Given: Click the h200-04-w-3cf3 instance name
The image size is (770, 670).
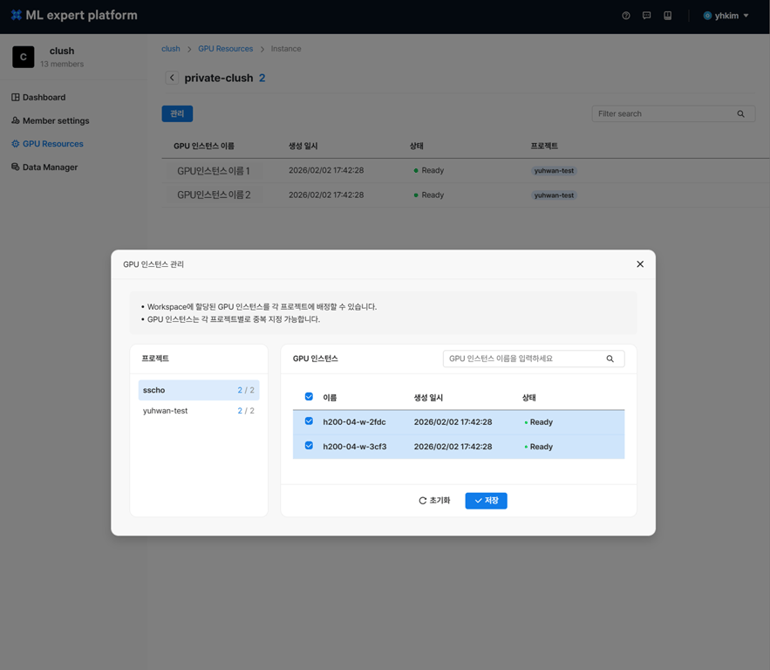Looking at the screenshot, I should pyautogui.click(x=355, y=447).
